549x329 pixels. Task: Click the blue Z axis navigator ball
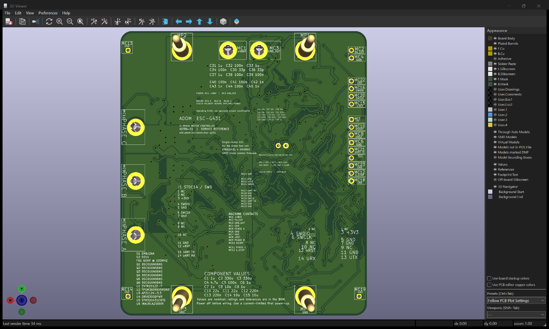[22, 300]
